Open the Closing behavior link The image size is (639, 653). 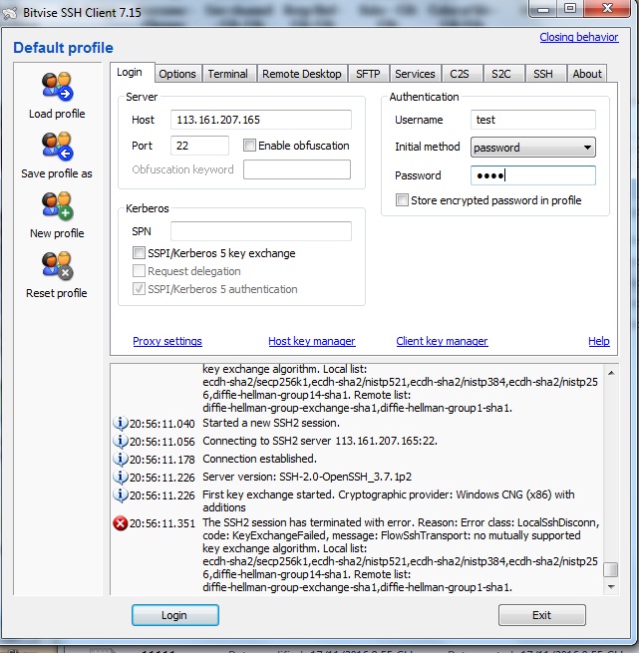(x=579, y=37)
